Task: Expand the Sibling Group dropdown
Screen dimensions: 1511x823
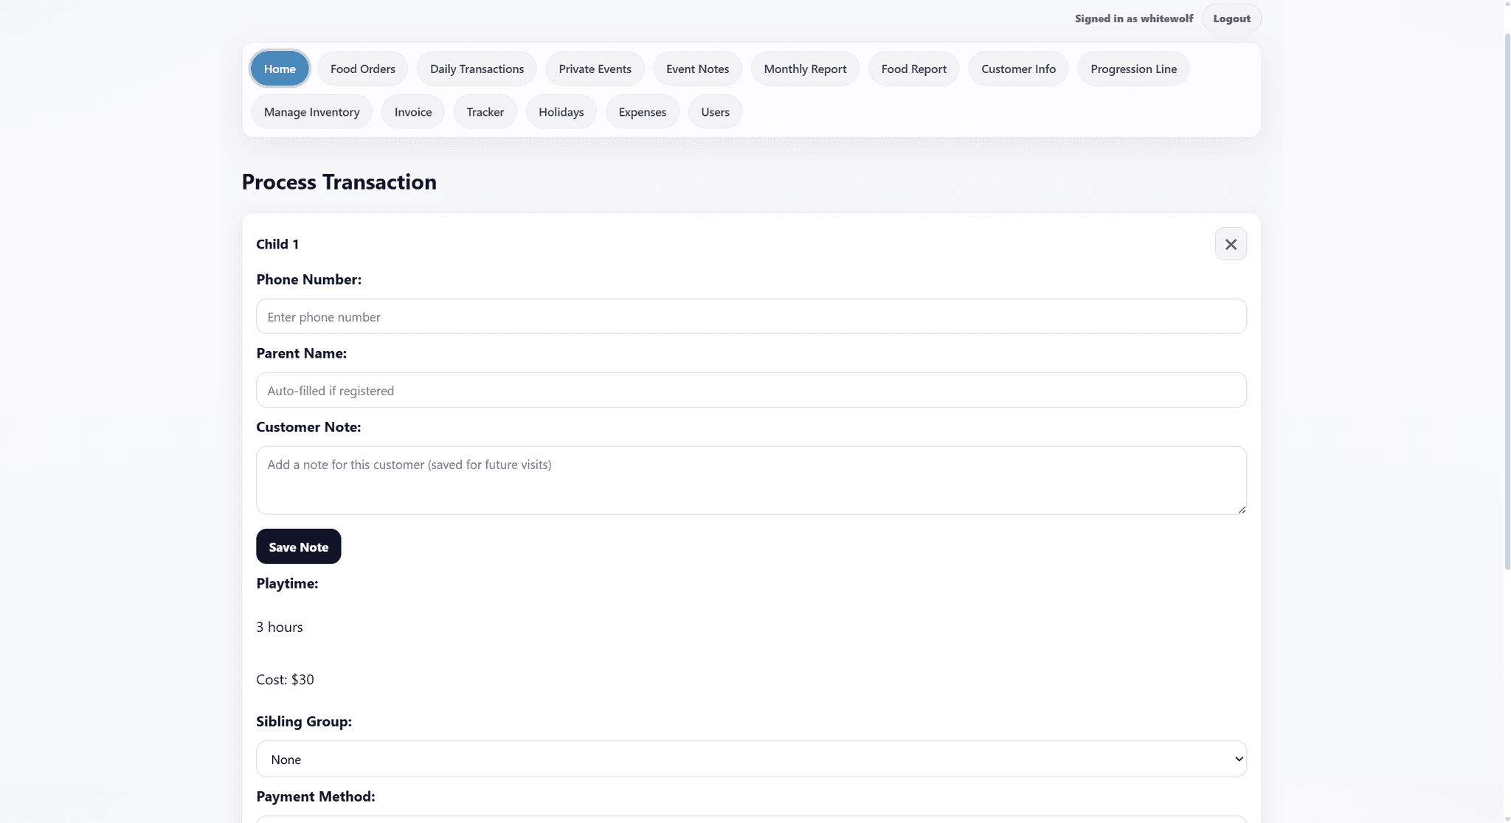Action: pos(750,759)
